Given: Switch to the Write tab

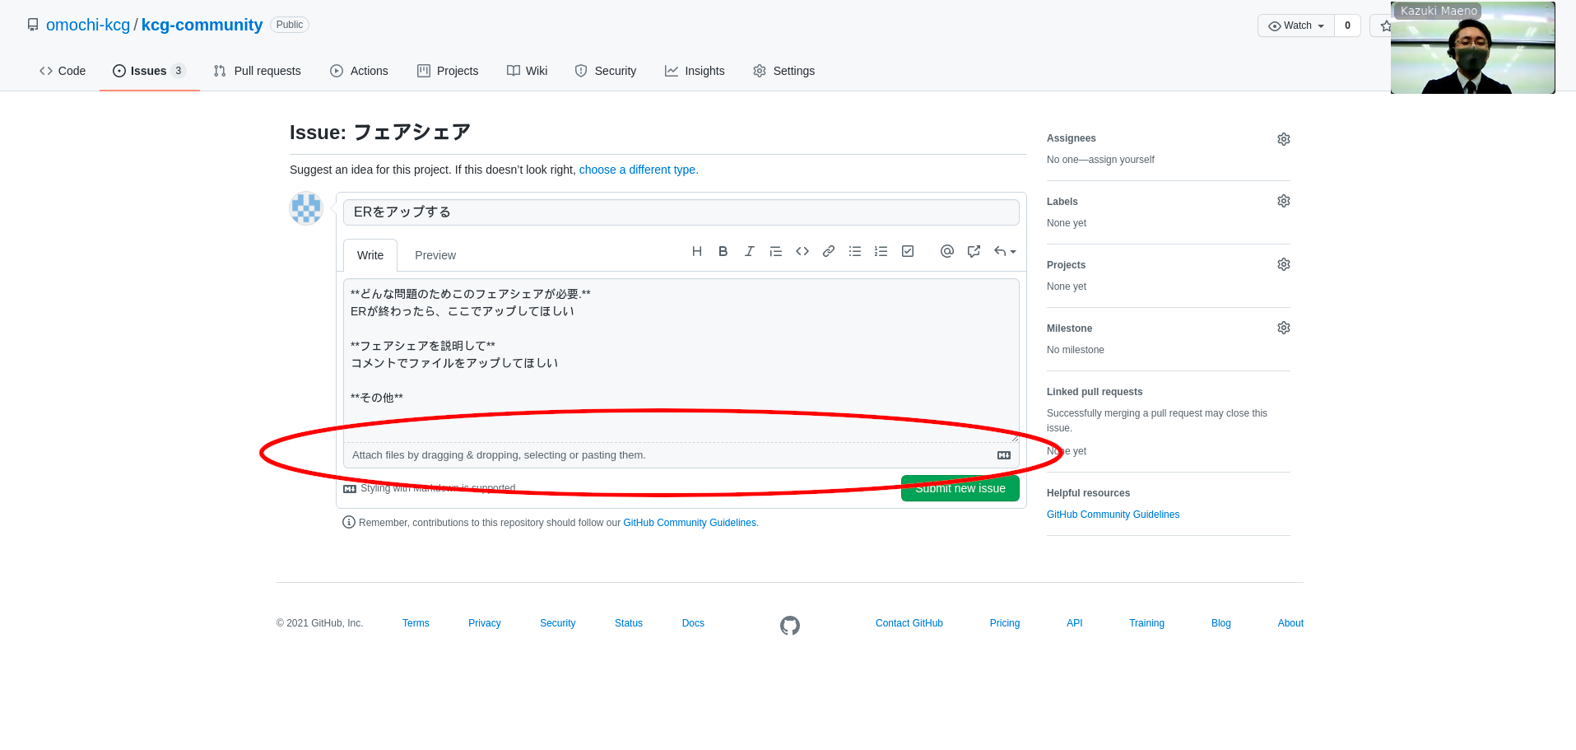Looking at the screenshot, I should point(370,255).
